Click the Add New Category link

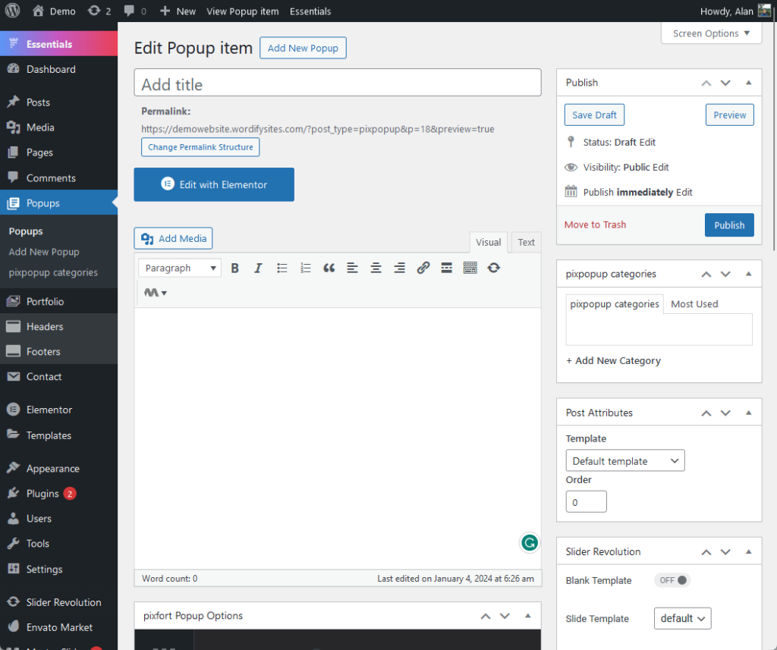pos(613,360)
